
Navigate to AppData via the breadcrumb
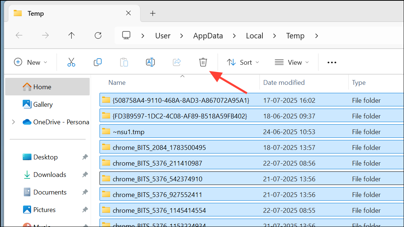coord(208,35)
